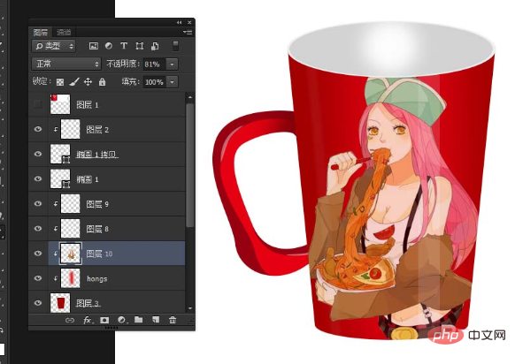
Task: Hide the 图层 10 layer
Action: click(38, 254)
